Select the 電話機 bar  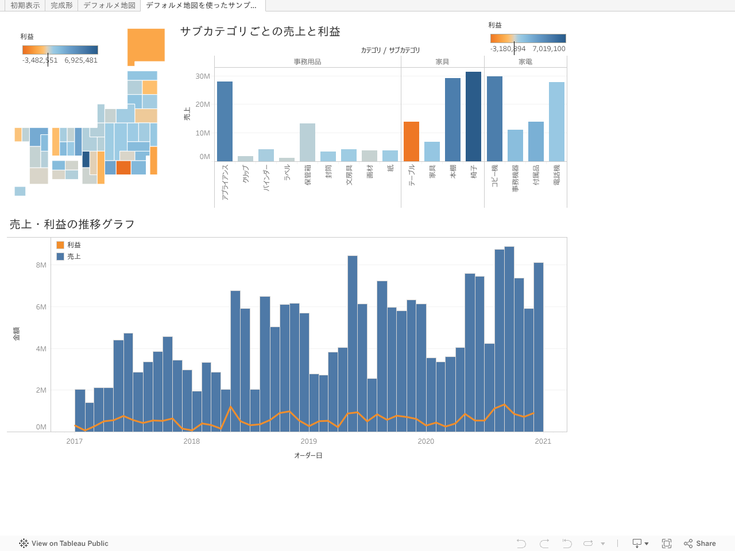pyautogui.click(x=557, y=122)
